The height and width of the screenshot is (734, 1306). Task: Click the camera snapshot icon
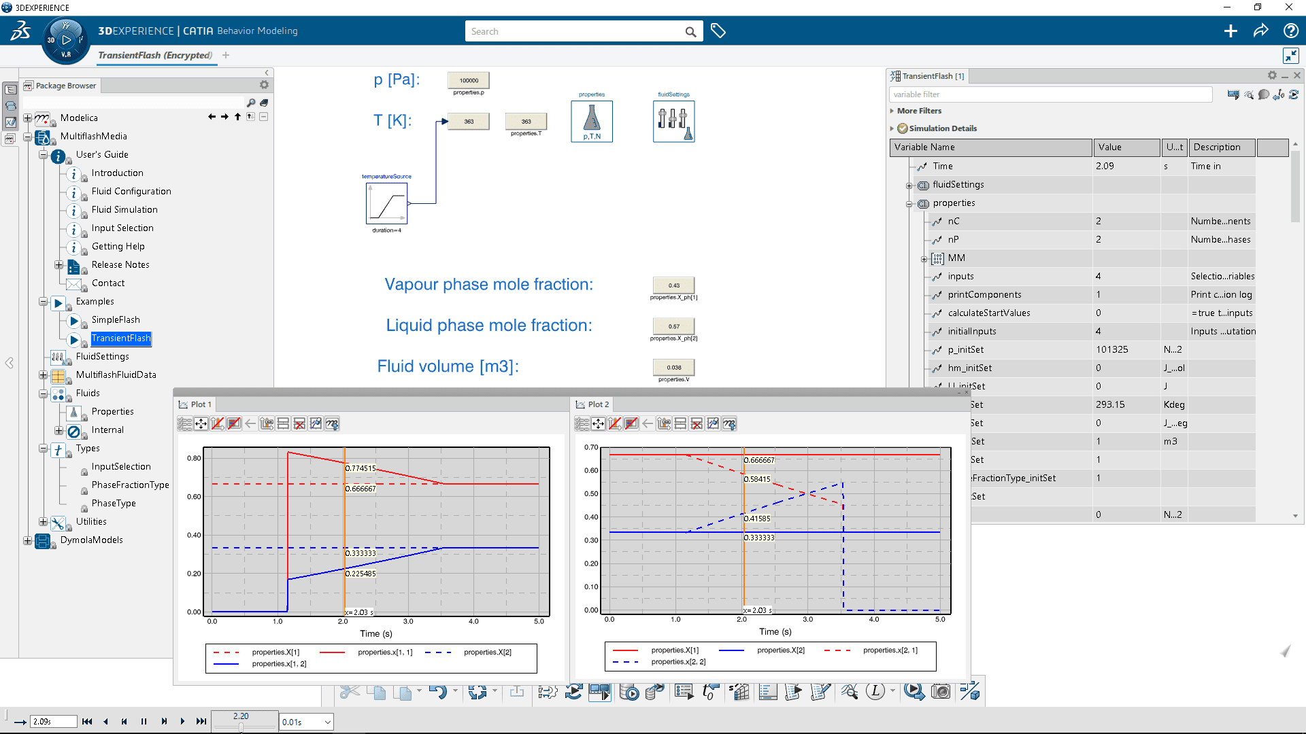tap(941, 692)
